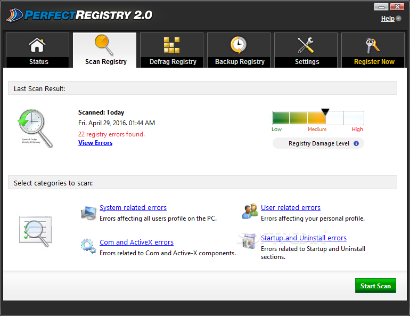Click 'Errors affecting your personal profile.' text
This screenshot has width=410, height=316.
(x=313, y=218)
